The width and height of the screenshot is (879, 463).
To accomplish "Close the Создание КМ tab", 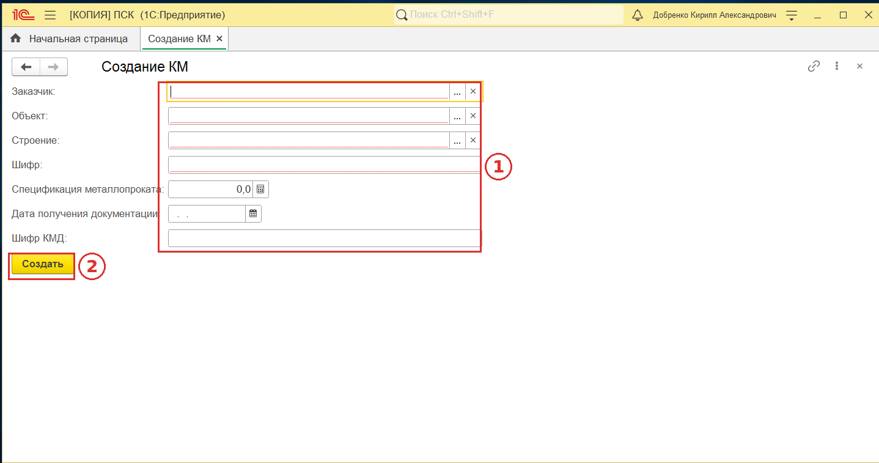I will point(219,39).
